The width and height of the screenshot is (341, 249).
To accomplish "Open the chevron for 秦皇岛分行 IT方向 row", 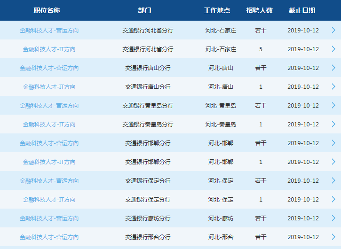I will click(x=333, y=124).
